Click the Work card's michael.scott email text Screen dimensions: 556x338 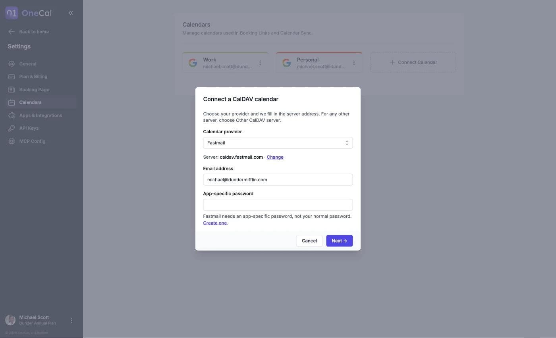[227, 67]
